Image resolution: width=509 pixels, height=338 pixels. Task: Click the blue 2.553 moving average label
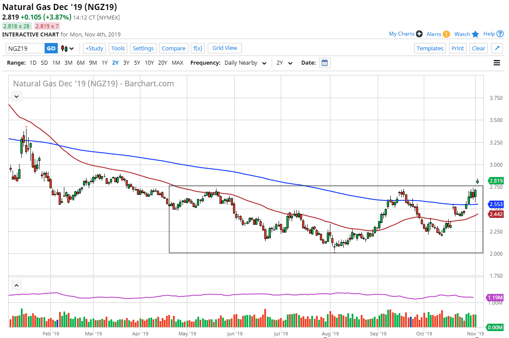pyautogui.click(x=496, y=204)
